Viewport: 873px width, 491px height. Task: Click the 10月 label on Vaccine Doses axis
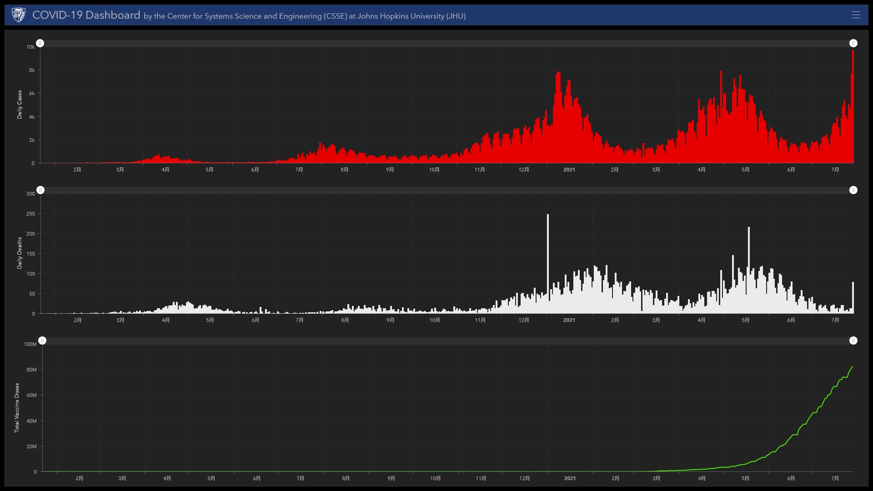[435, 478]
